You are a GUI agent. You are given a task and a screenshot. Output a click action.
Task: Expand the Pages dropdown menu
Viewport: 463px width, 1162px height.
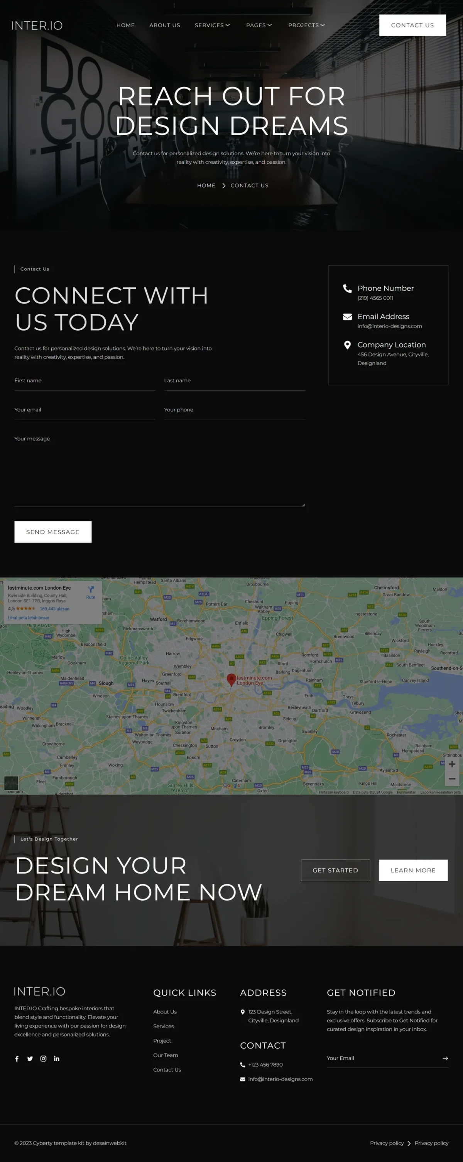pos(259,25)
